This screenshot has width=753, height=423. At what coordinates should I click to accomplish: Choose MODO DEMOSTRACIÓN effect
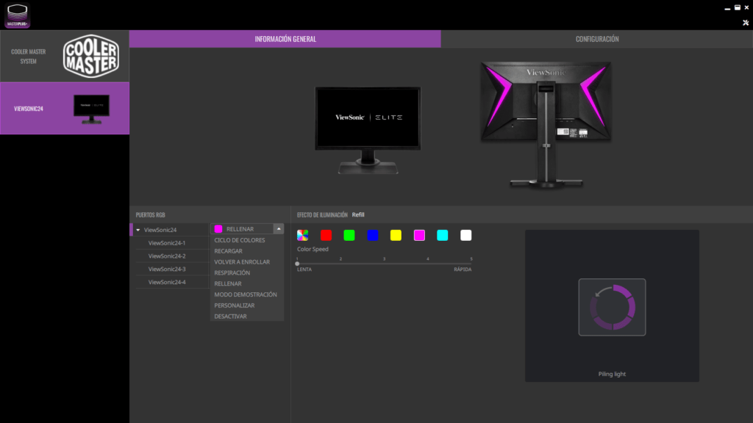pos(246,294)
